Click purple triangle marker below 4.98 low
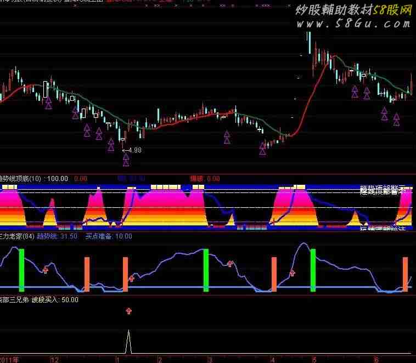416x363 pixels. pos(126,160)
